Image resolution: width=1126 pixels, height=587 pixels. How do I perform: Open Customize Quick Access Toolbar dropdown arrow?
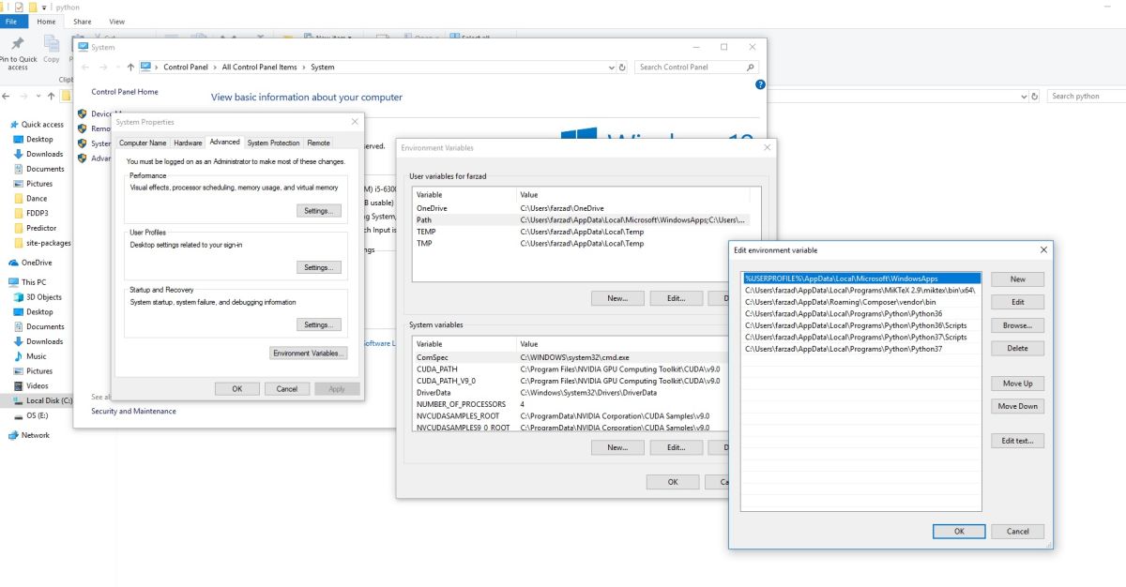(x=44, y=8)
